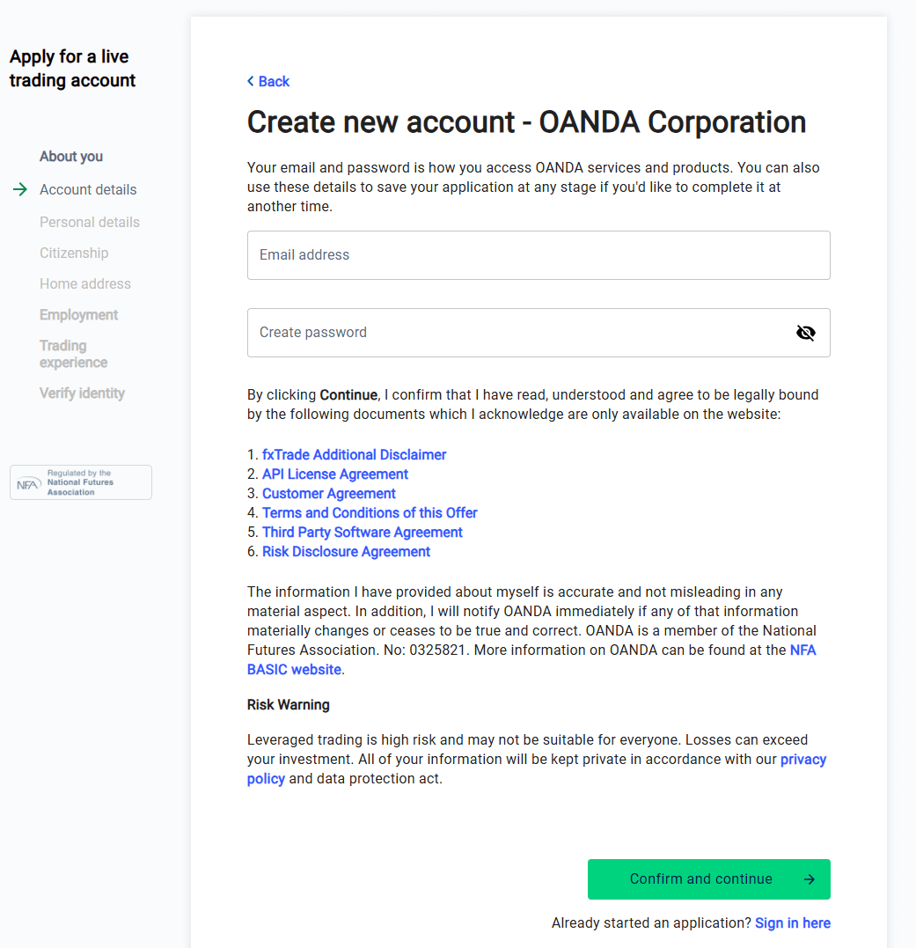Click Confirm and continue button

tap(708, 879)
